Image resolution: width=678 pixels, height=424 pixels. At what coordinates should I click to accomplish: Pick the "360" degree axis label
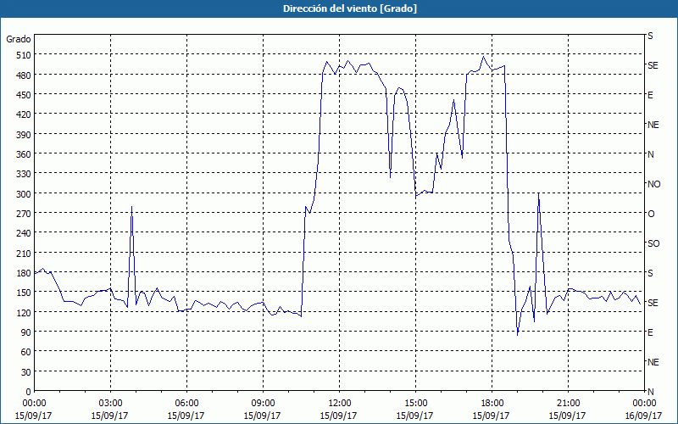24,154
